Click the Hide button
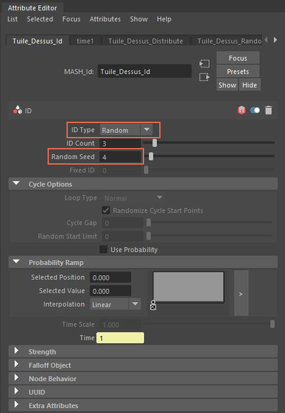The width and height of the screenshot is (285, 413). pyautogui.click(x=250, y=85)
